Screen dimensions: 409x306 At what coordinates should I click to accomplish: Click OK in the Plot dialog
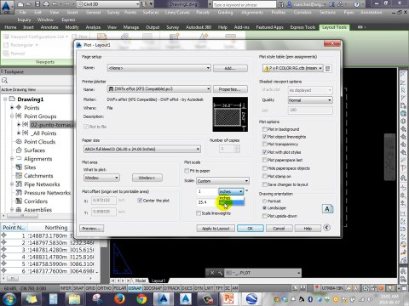[x=251, y=229]
